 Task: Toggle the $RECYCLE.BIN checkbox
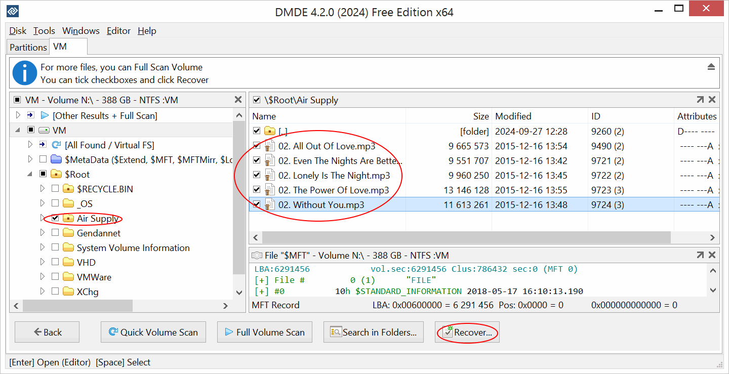(x=55, y=189)
